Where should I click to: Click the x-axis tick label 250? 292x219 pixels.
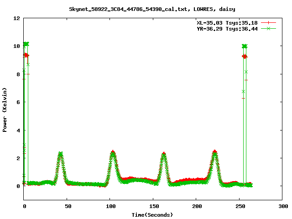[x=240, y=206]
